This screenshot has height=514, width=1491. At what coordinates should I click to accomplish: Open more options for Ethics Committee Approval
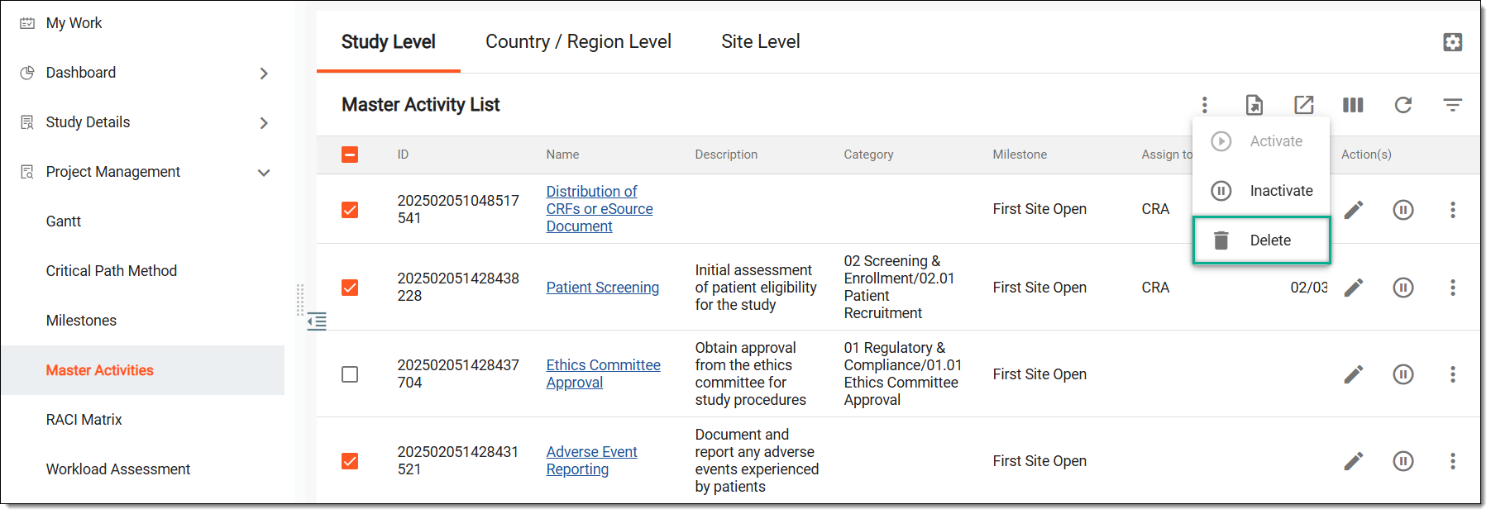[1452, 374]
